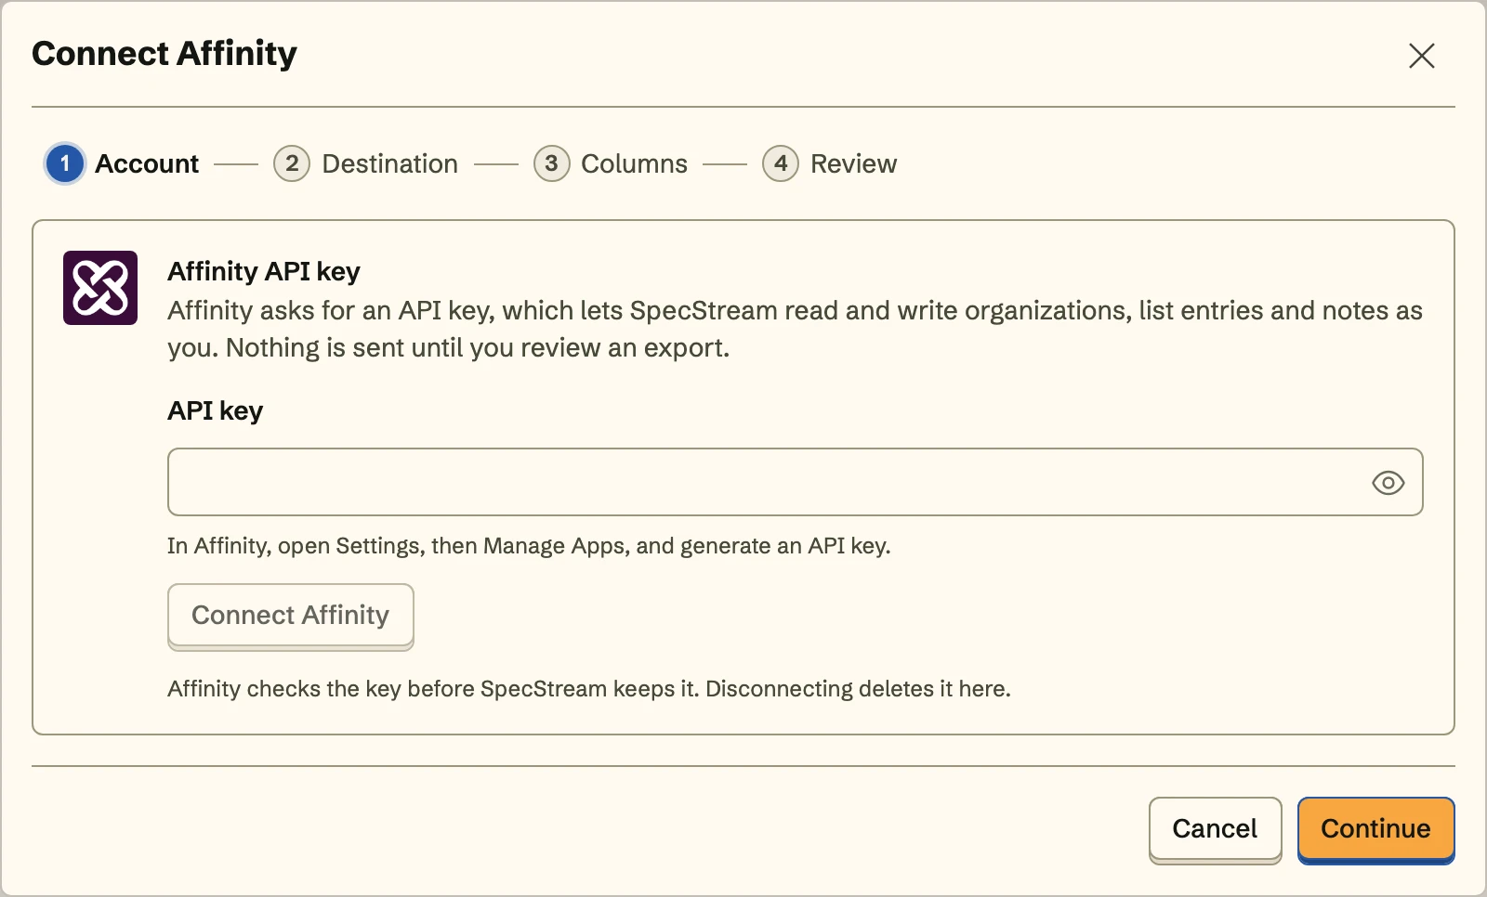Click the Affinity logo icon
The height and width of the screenshot is (897, 1487).
[100, 288]
